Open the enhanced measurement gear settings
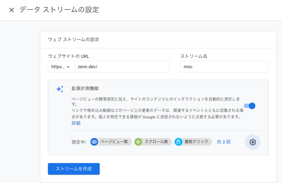The image size is (282, 183). (x=252, y=142)
